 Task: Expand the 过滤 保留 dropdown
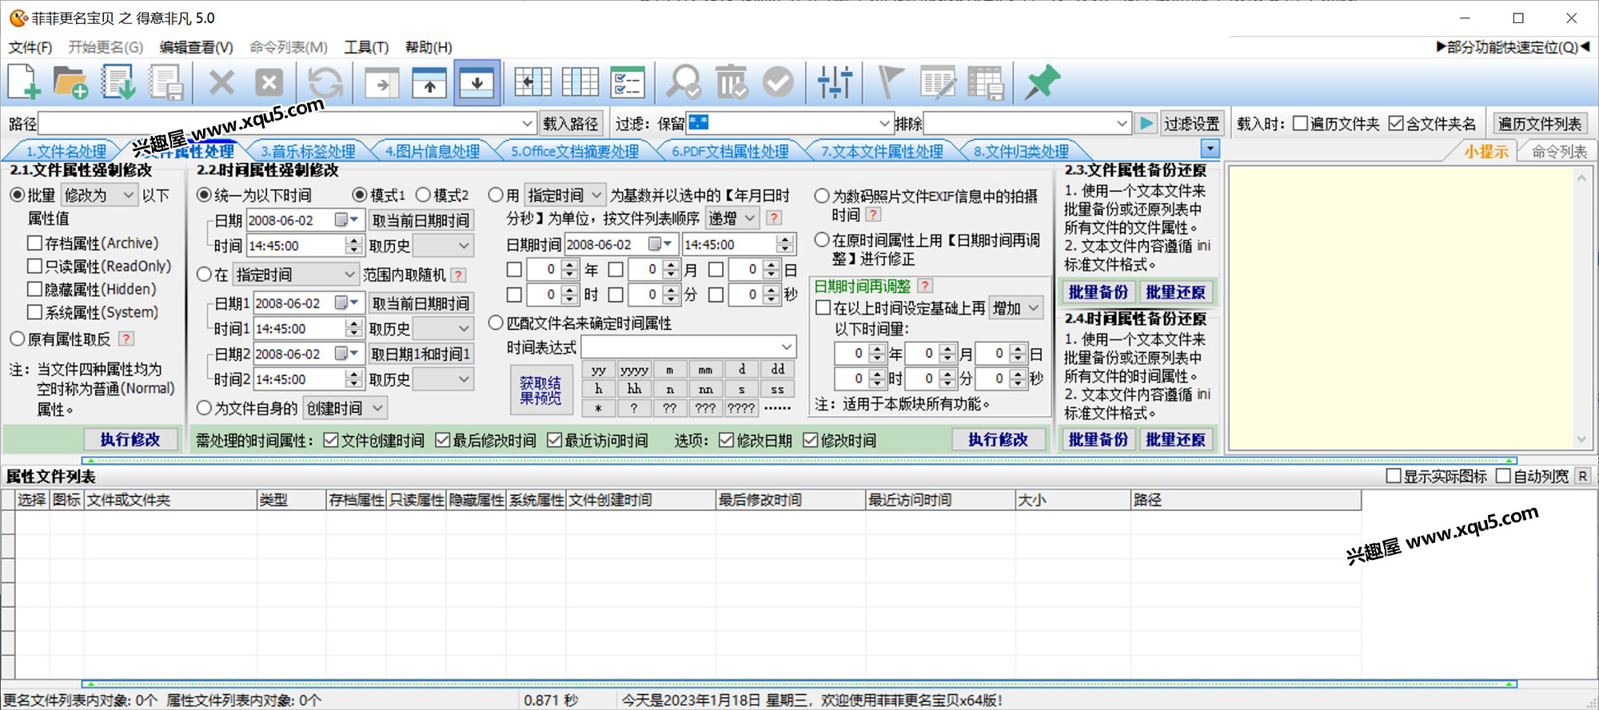[884, 124]
